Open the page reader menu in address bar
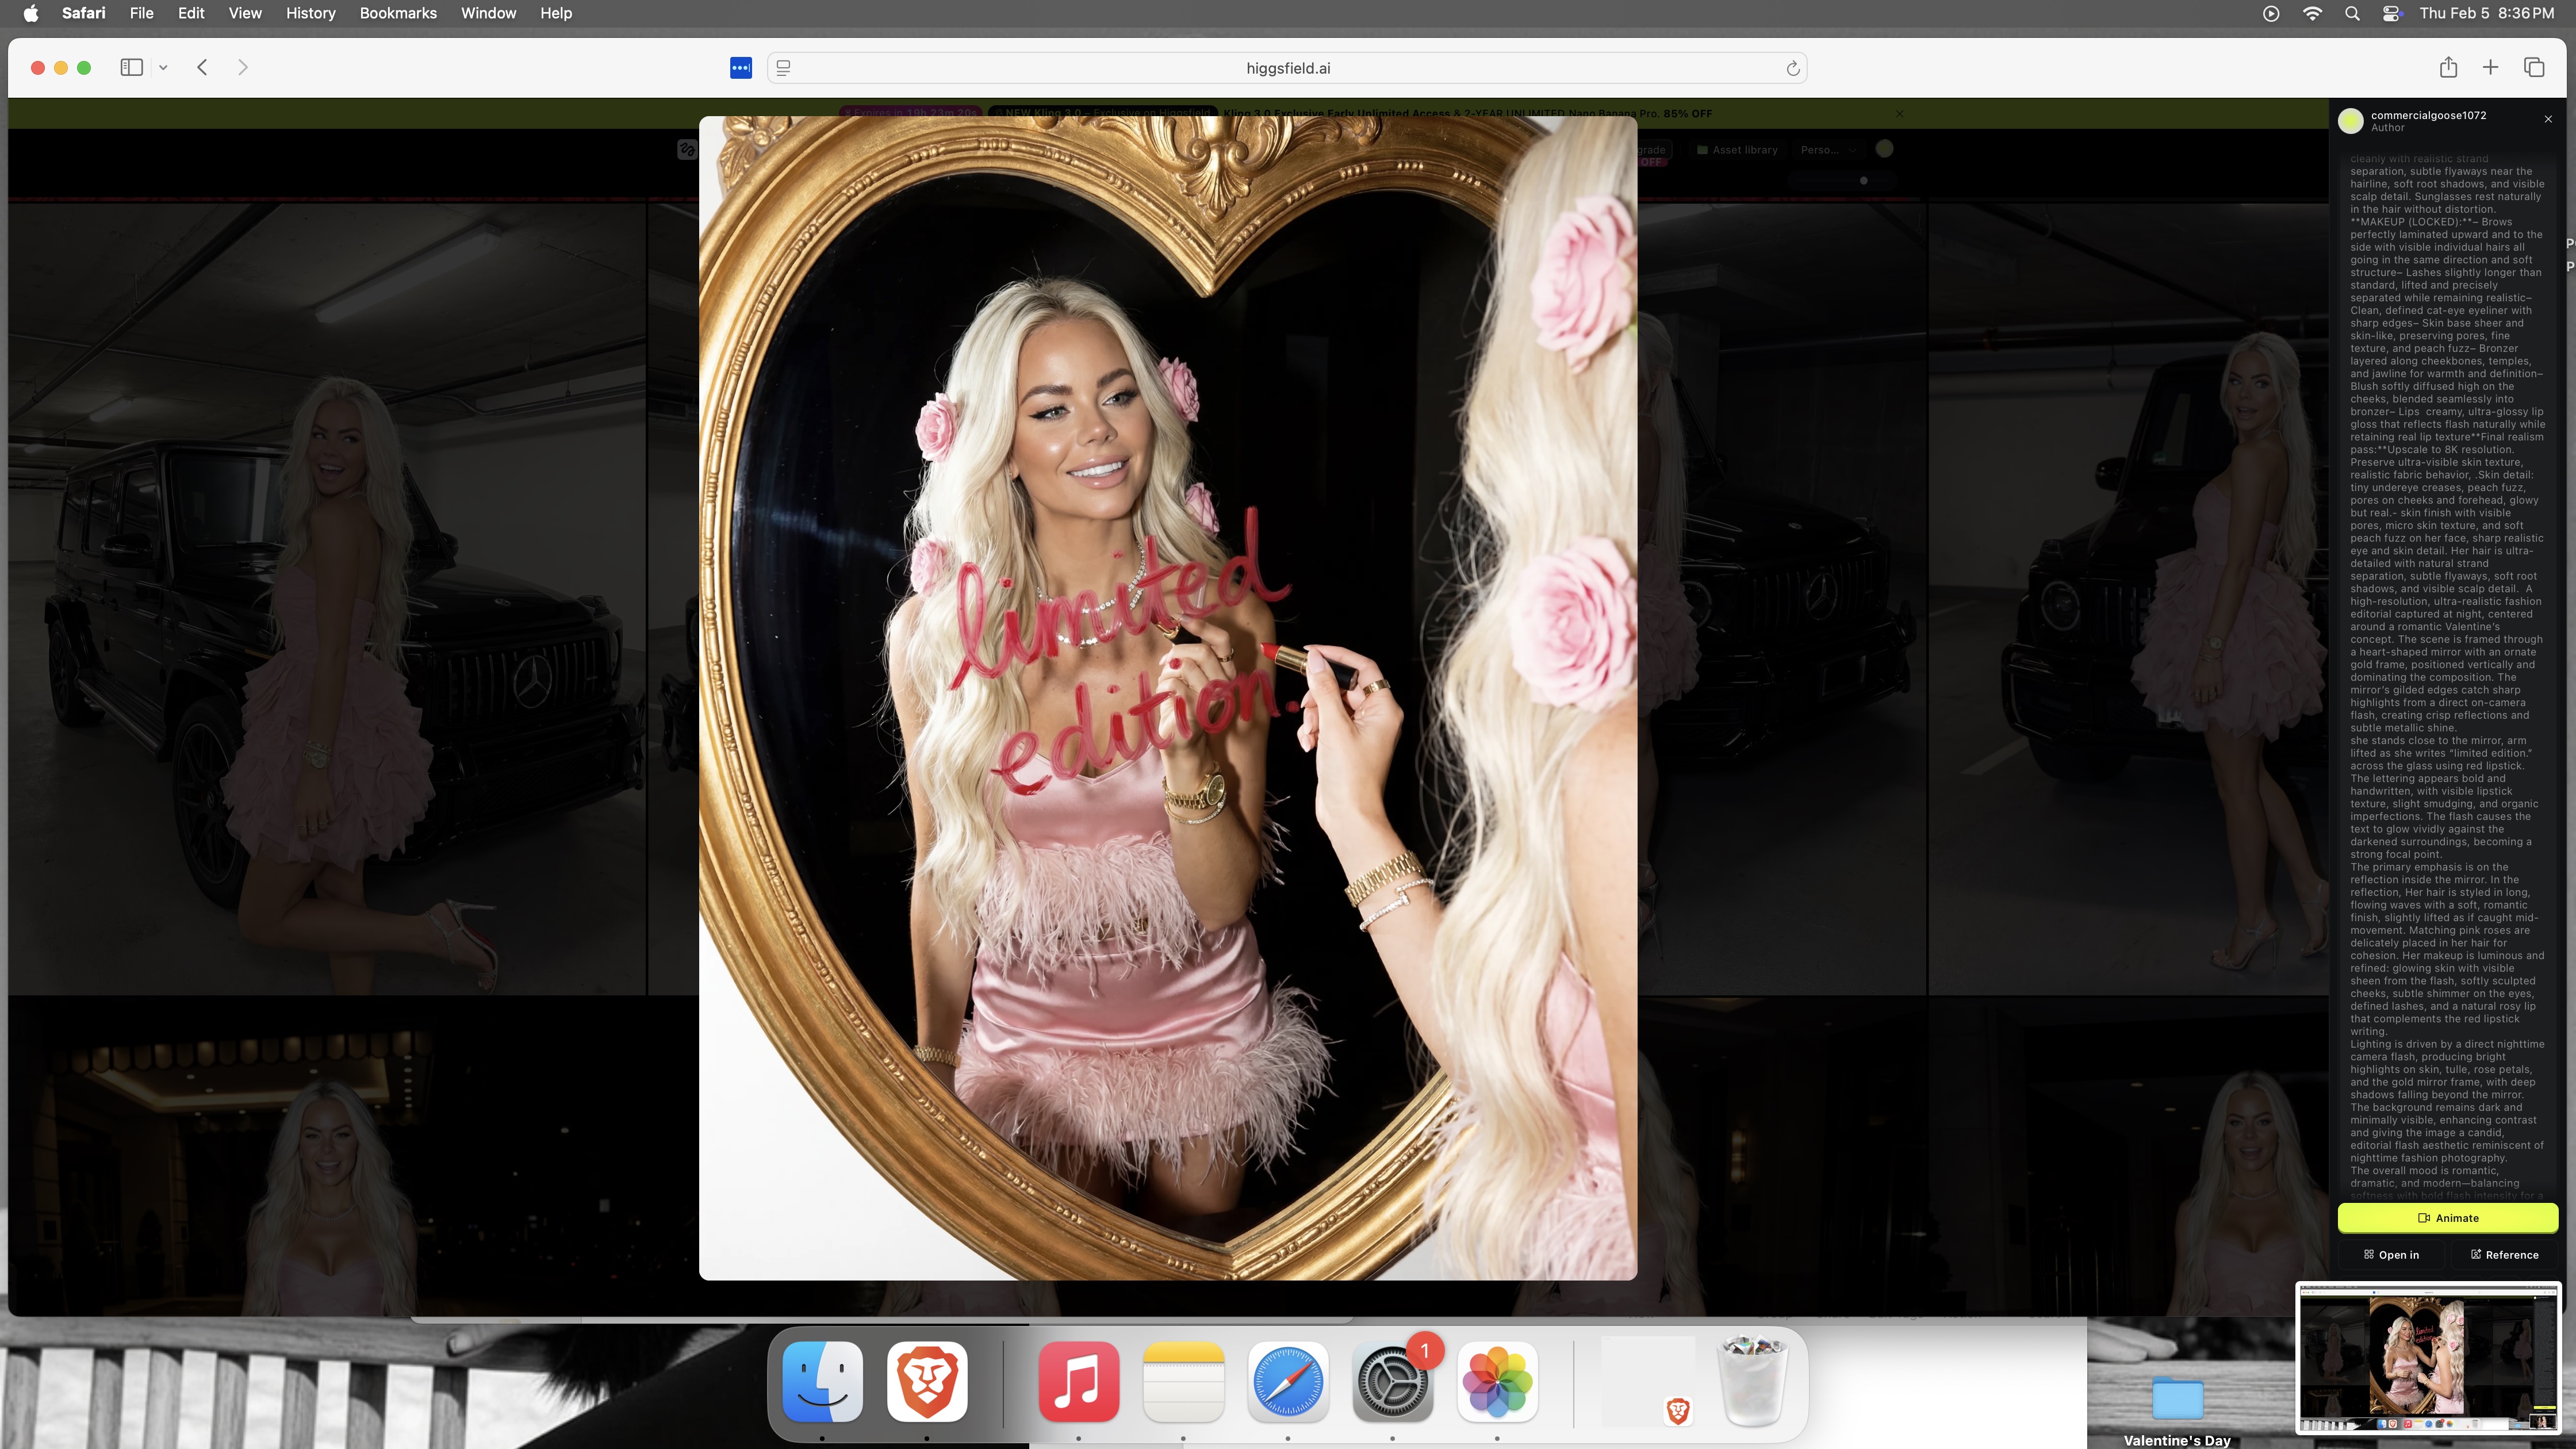The width and height of the screenshot is (2576, 1449). click(x=784, y=68)
